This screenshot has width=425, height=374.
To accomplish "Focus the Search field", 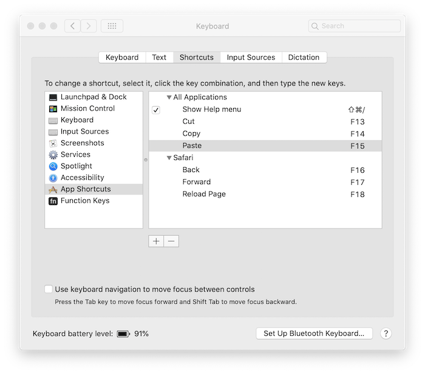I will (x=354, y=26).
